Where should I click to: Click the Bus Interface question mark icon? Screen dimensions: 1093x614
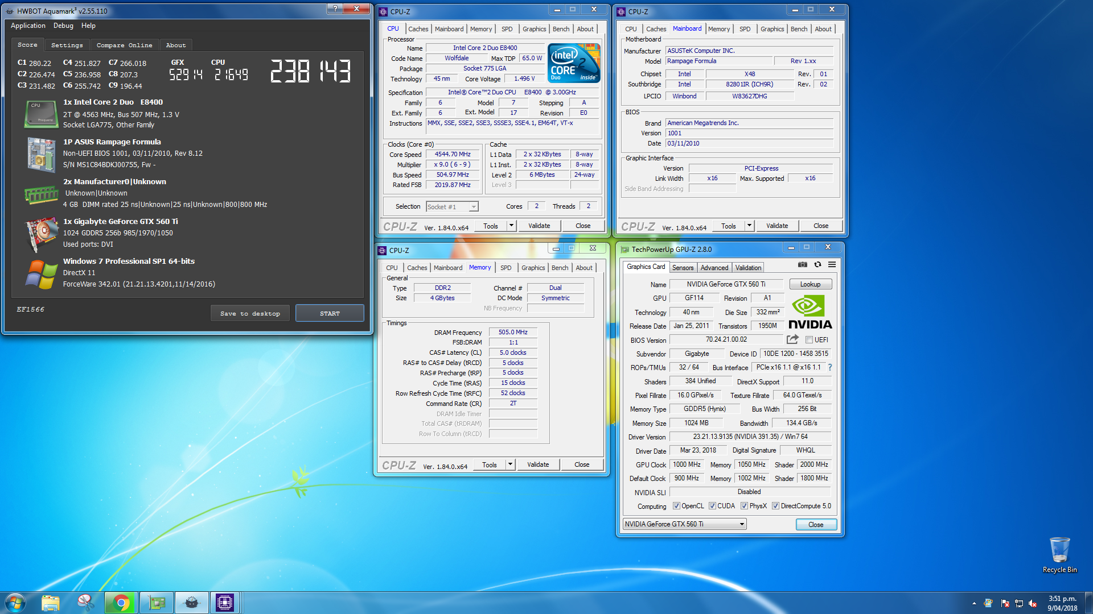[x=830, y=367]
